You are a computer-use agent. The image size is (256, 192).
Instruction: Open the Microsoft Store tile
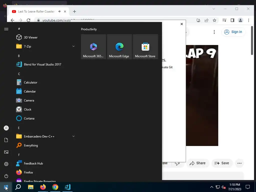pos(145,47)
